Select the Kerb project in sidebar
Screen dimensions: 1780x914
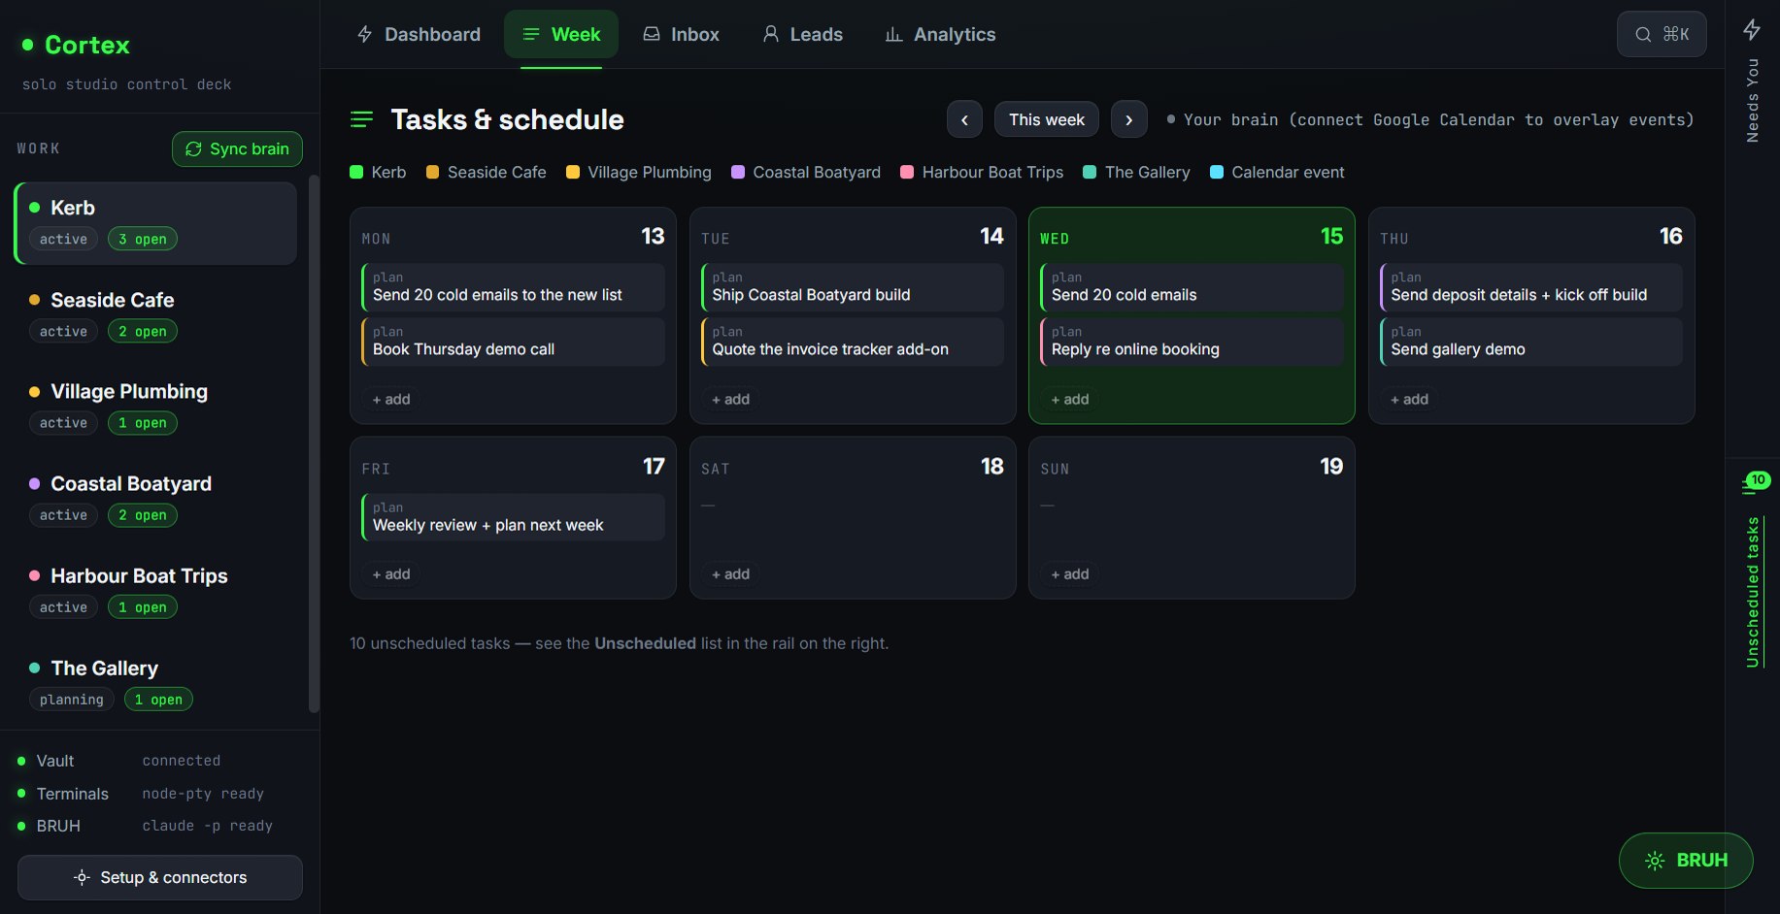156,223
